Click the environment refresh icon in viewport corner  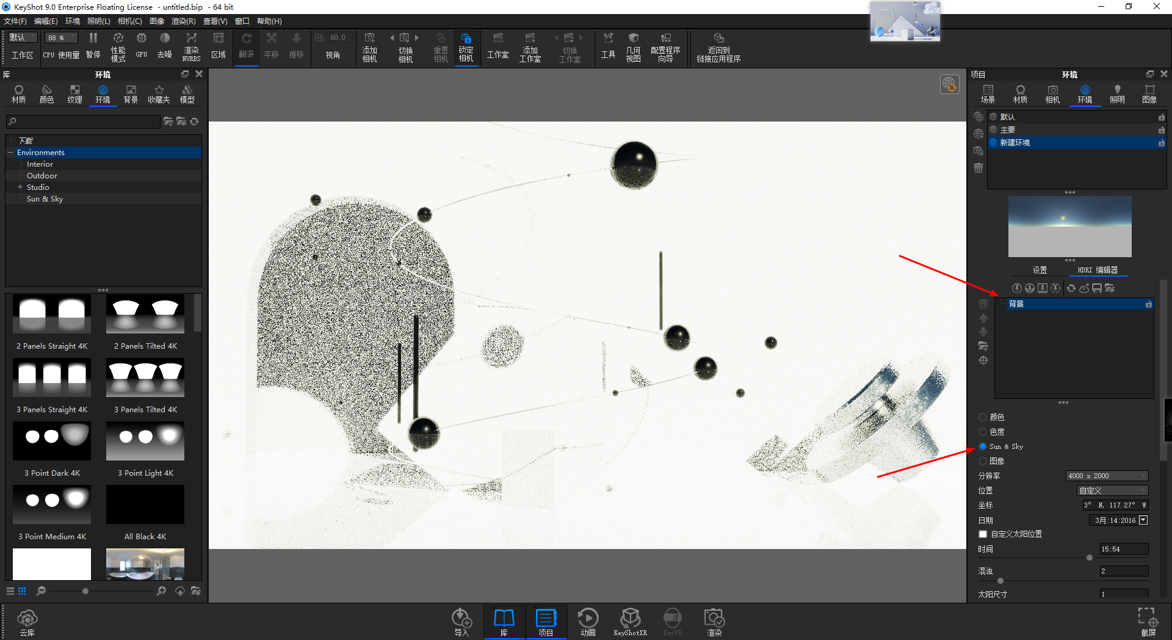949,84
